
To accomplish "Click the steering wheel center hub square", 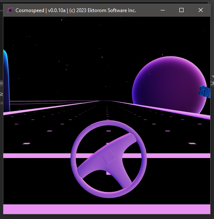I will pos(109,156).
